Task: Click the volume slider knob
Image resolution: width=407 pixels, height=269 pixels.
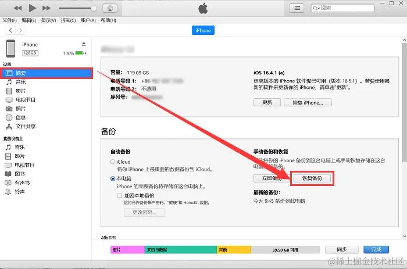Action: [x=94, y=8]
